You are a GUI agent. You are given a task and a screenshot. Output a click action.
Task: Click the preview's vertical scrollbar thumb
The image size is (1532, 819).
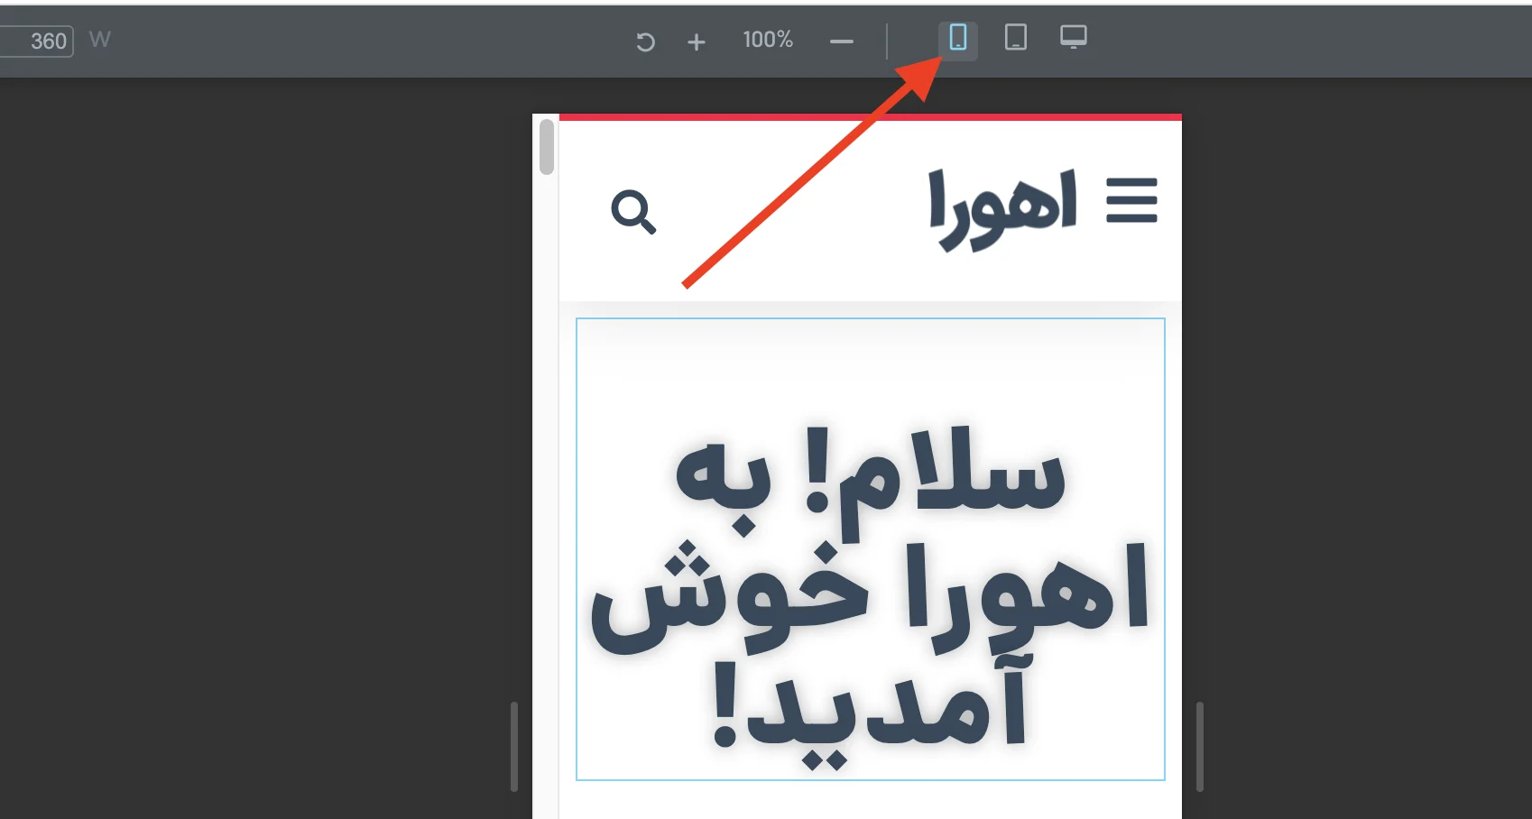[x=547, y=146]
